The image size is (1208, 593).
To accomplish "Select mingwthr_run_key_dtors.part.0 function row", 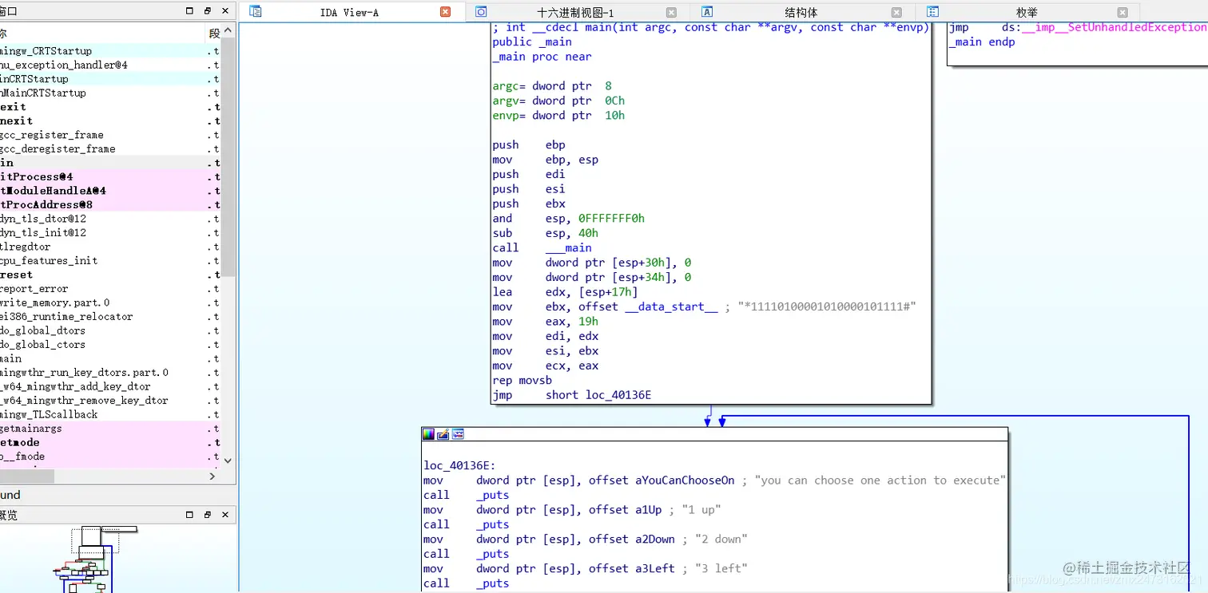I will tap(110, 372).
